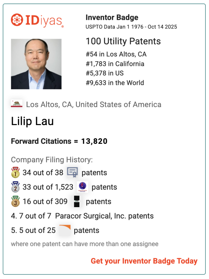Click the #54 in Los Altos, CA ranking
Viewport: 209px width, 279px height.
[116, 54]
